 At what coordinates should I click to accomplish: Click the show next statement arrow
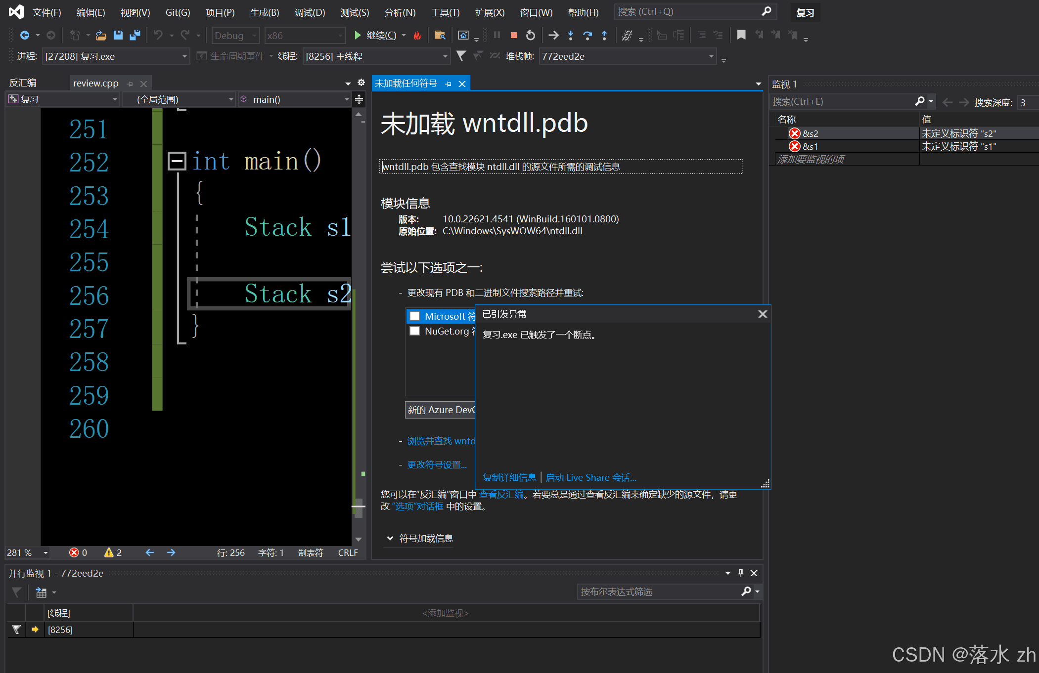coord(553,35)
